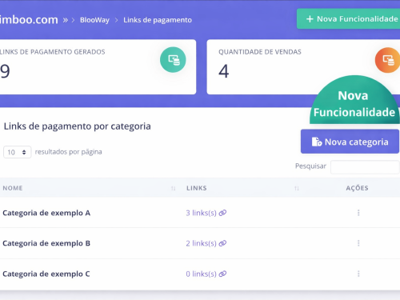Viewport: 400px width, 300px height.
Task: Focus the Pesquisar search field
Action: coord(365,167)
